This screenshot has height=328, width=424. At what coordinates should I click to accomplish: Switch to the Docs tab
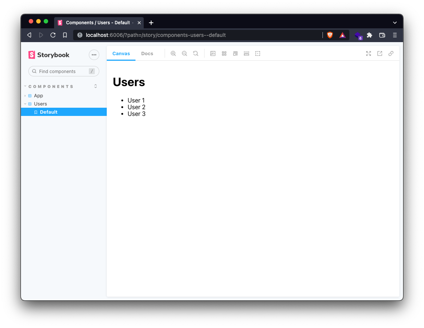tap(147, 53)
